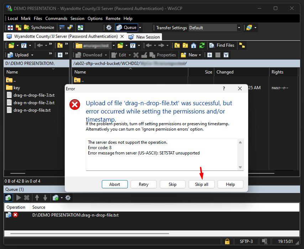The width and height of the screenshot is (304, 249).
Task: Toggle the remote directory tree icon
Action: [x=242, y=45]
